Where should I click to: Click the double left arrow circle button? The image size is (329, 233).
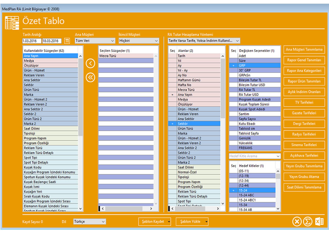point(90,77)
